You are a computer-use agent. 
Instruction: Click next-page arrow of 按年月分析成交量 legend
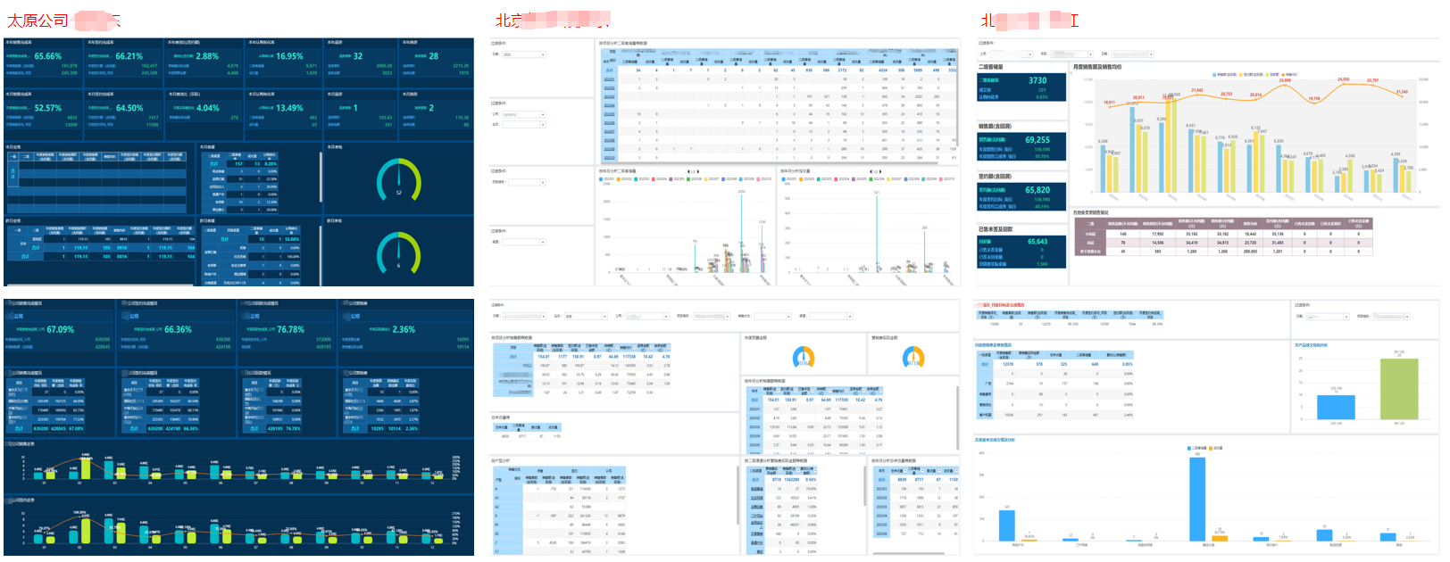click(880, 171)
